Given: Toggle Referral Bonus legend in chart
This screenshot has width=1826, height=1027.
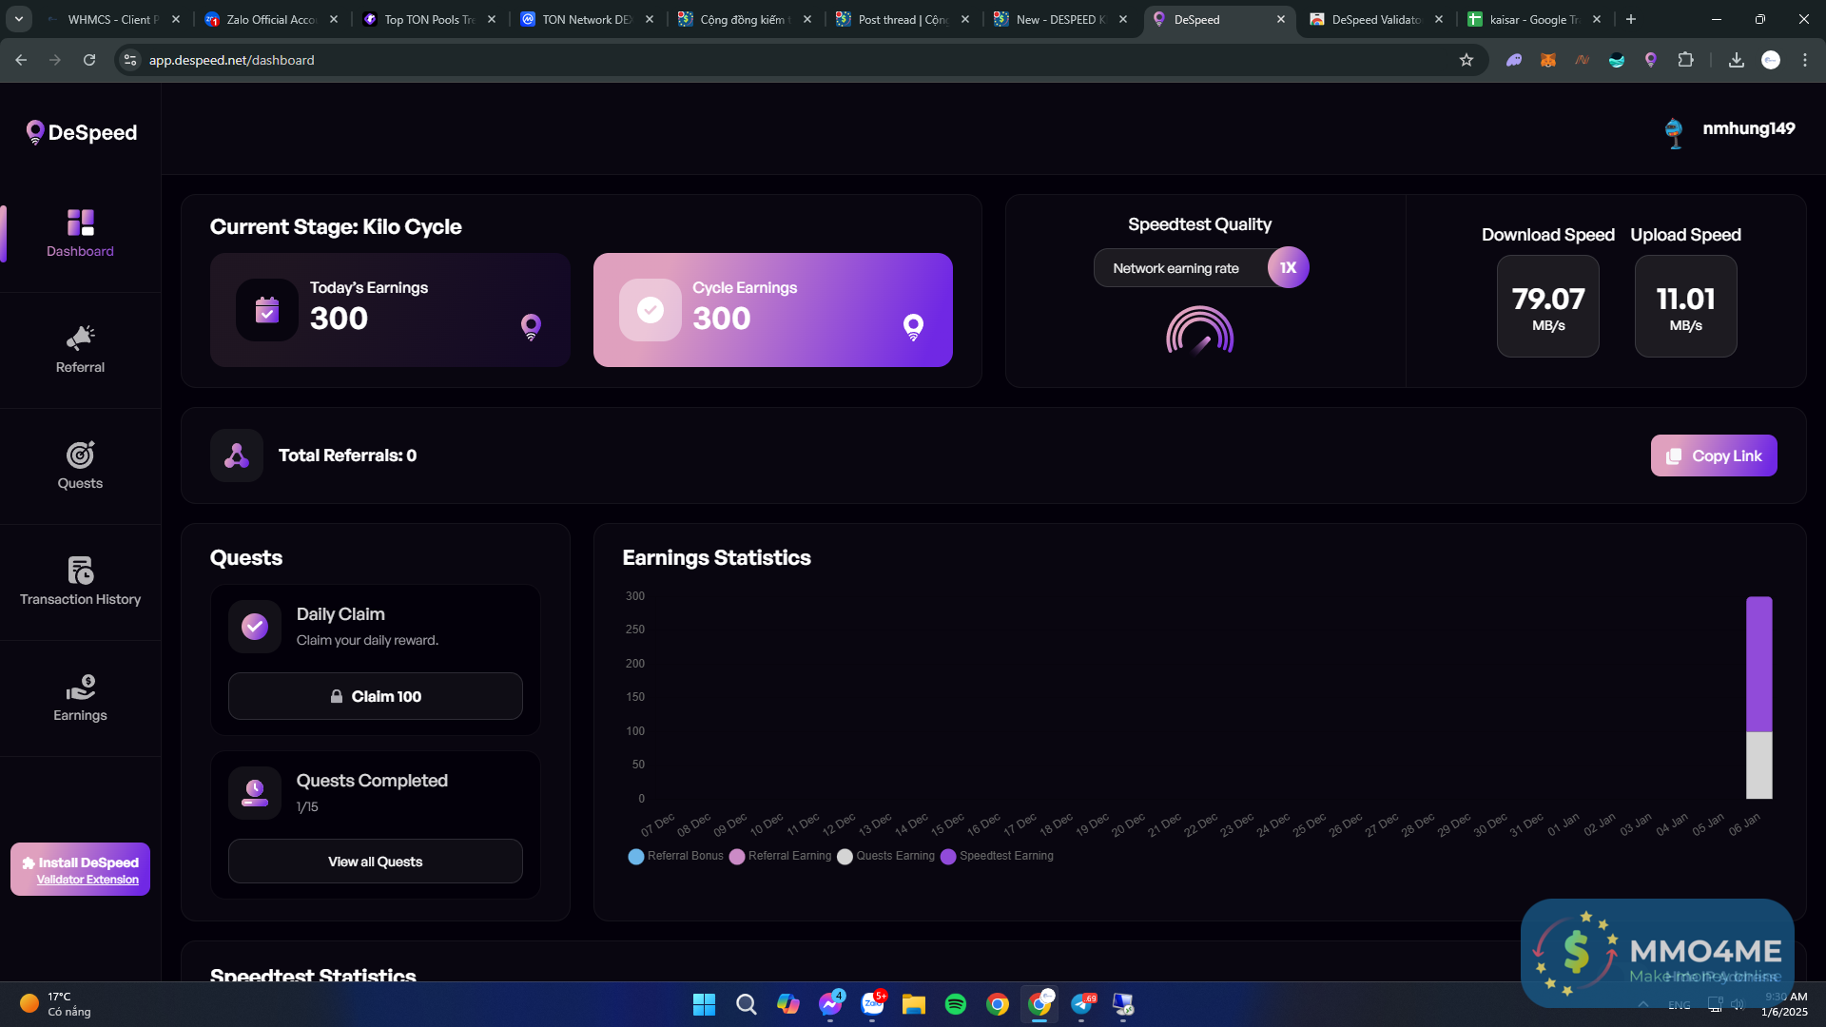Looking at the screenshot, I should tap(676, 856).
